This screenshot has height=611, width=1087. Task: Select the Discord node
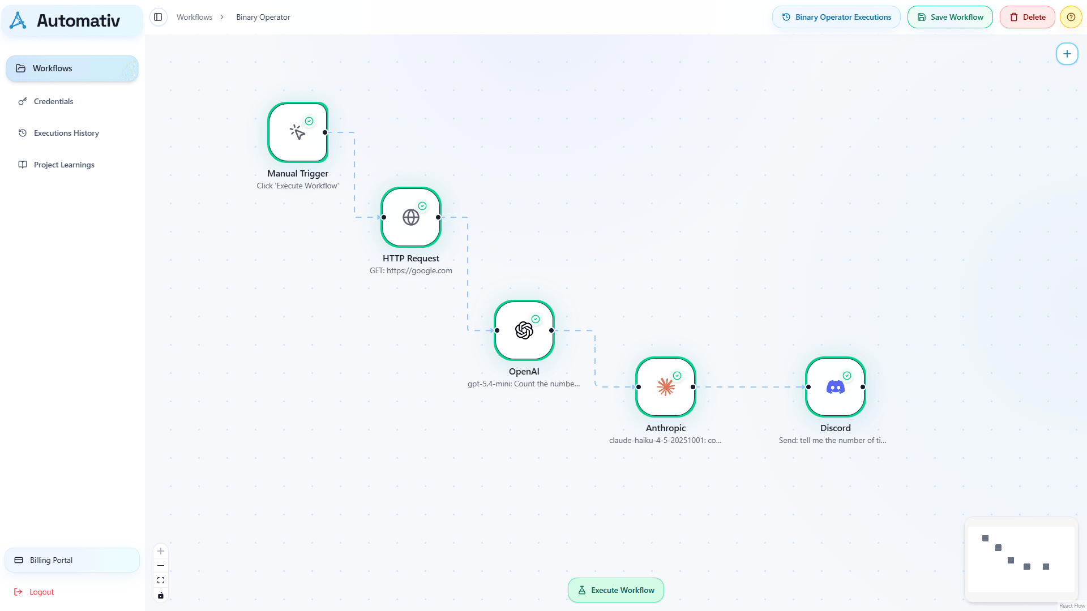coord(836,387)
